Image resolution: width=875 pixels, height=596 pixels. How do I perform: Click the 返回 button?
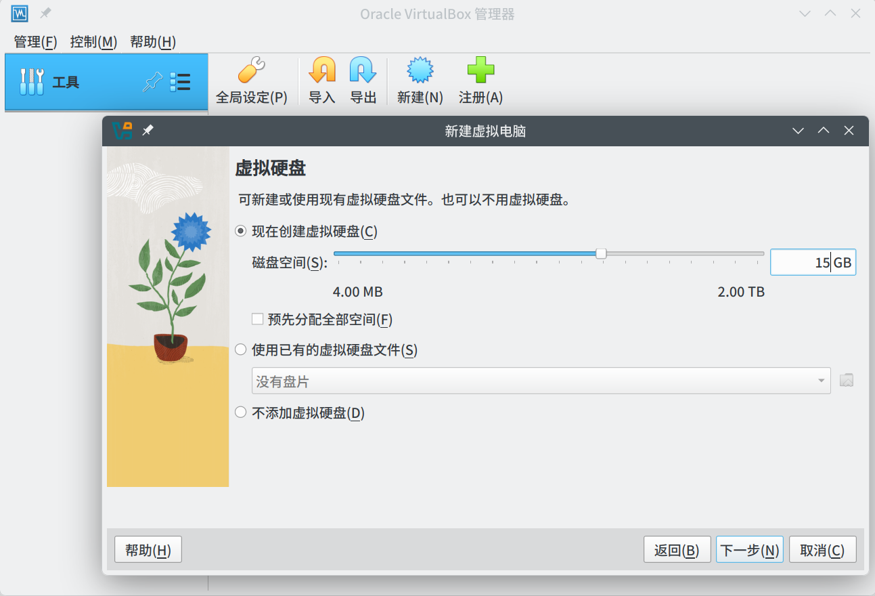tap(677, 549)
